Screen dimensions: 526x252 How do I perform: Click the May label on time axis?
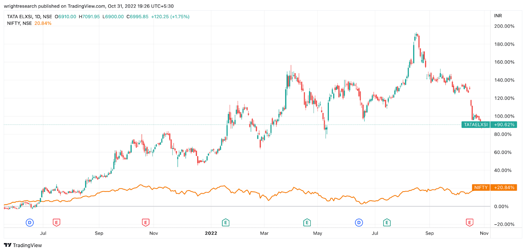point(318,233)
